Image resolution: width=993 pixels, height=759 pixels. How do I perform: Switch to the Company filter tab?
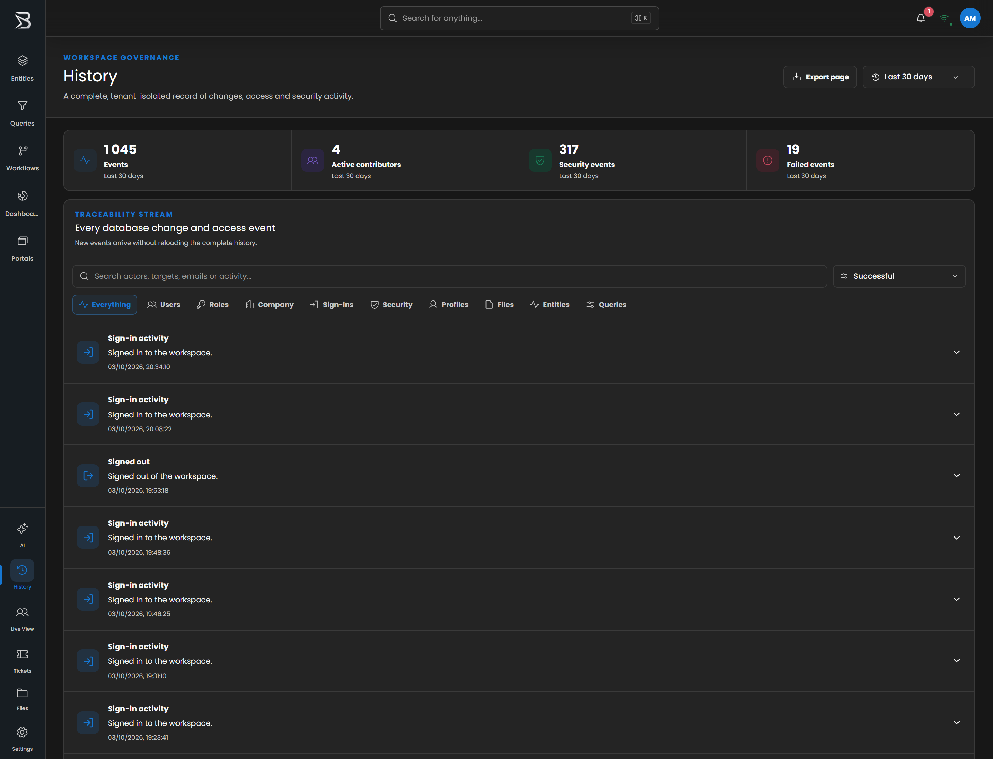tap(269, 305)
